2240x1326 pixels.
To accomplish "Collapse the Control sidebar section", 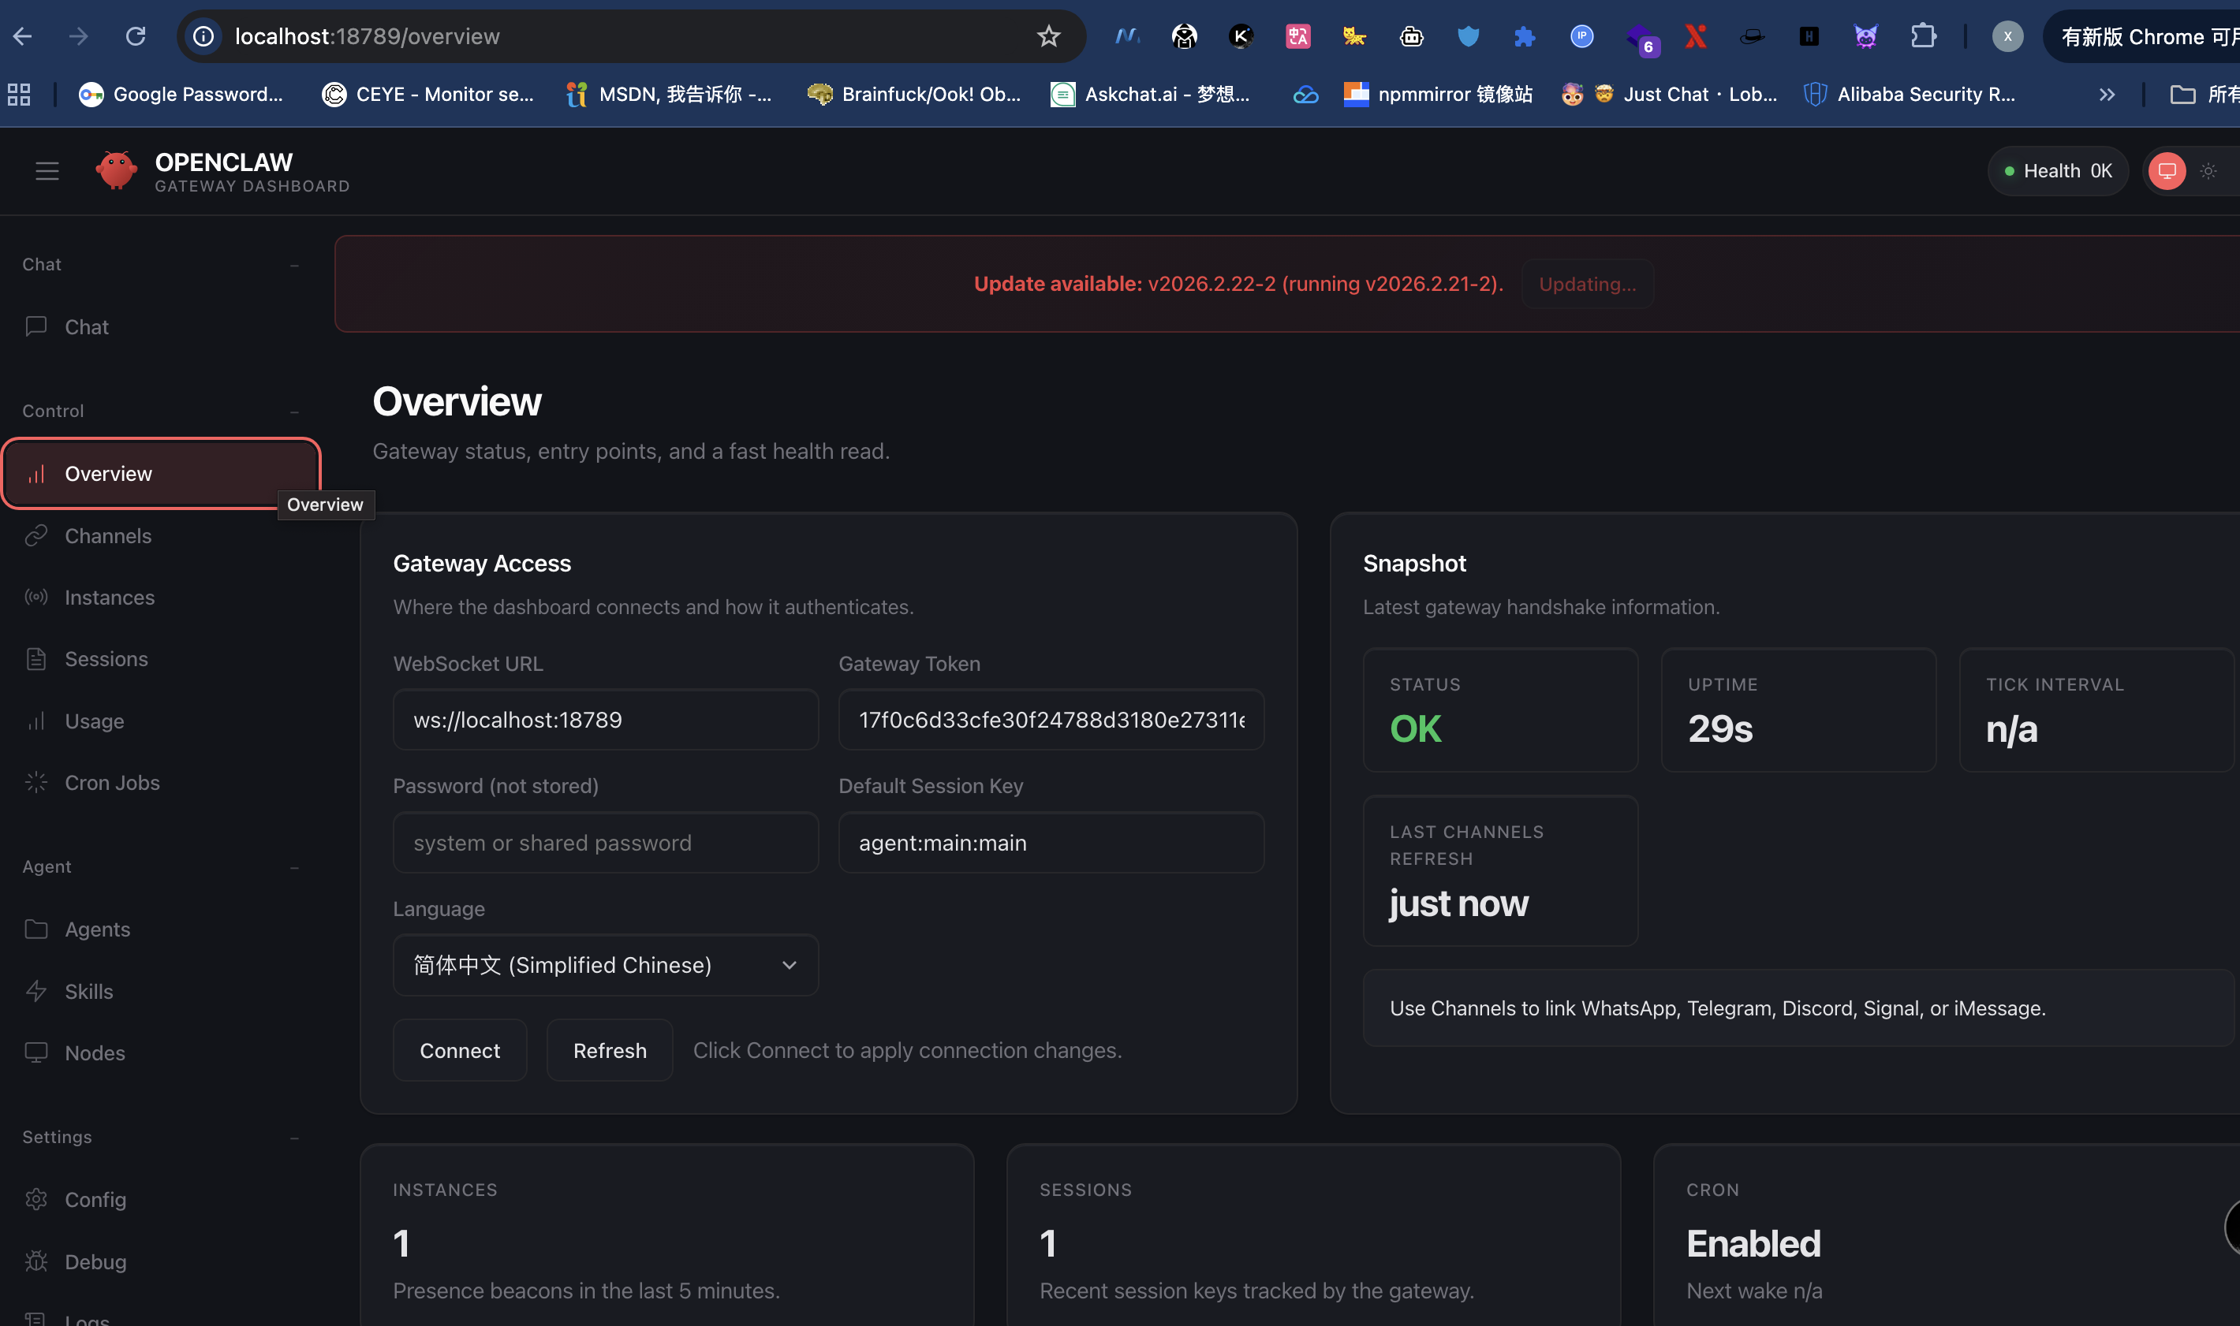I will pos(295,411).
